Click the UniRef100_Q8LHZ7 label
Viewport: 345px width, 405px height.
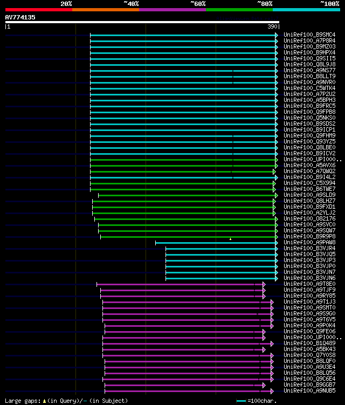[309, 201]
